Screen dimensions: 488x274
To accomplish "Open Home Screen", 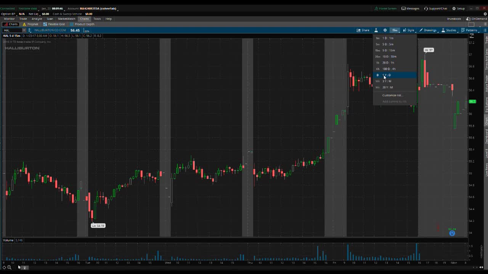I will (x=385, y=8).
